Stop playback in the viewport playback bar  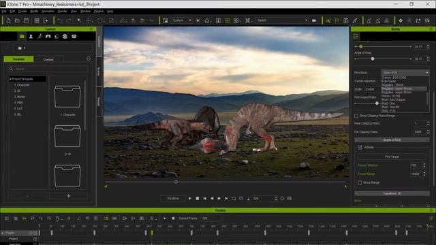click(198, 198)
